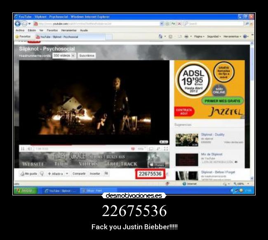Expand the 350 videos dropdown
Screen dimensions: 268x240
(x=73, y=55)
